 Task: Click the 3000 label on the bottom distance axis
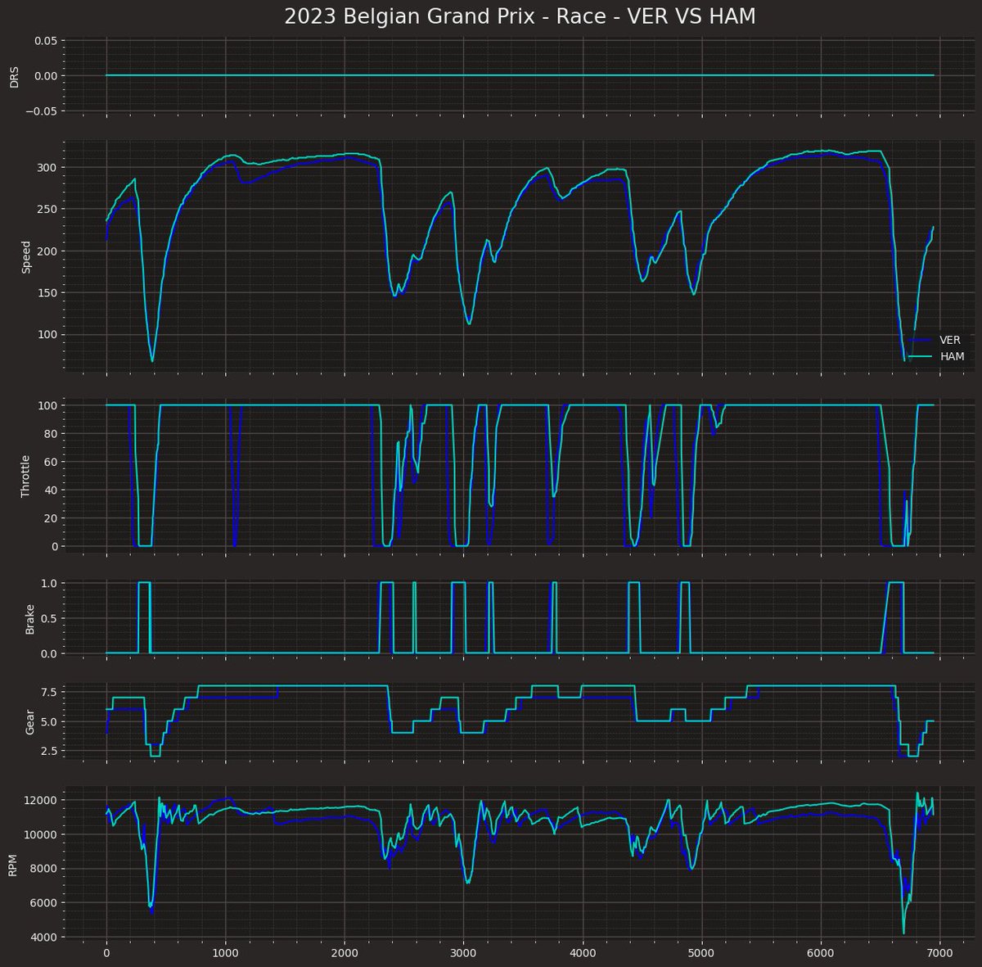(x=463, y=953)
